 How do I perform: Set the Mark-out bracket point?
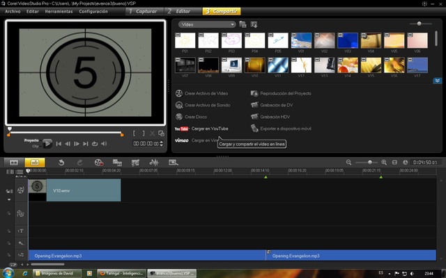144,133
